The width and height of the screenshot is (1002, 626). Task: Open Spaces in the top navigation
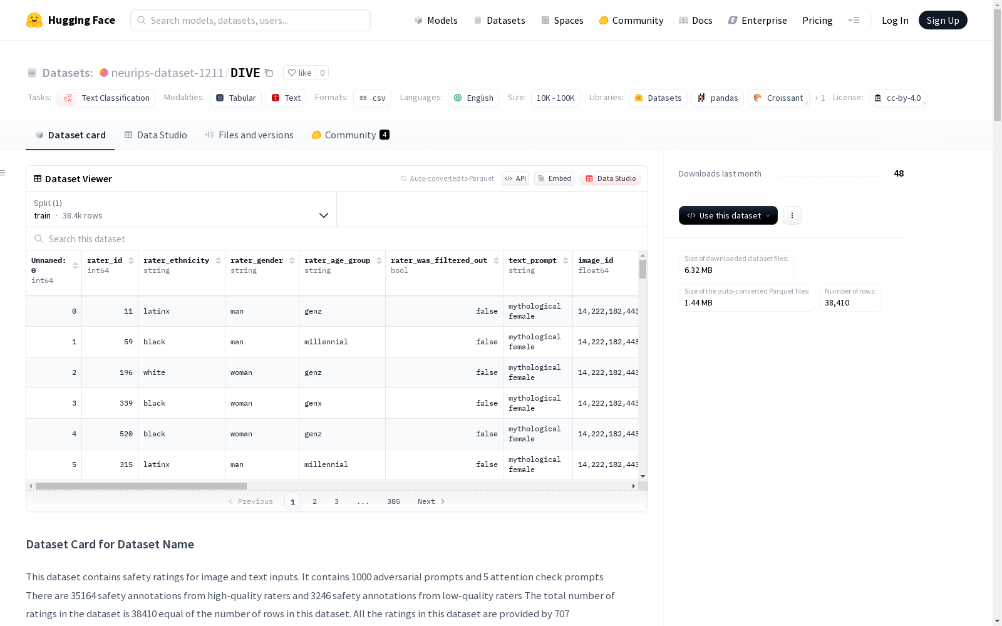(x=562, y=20)
